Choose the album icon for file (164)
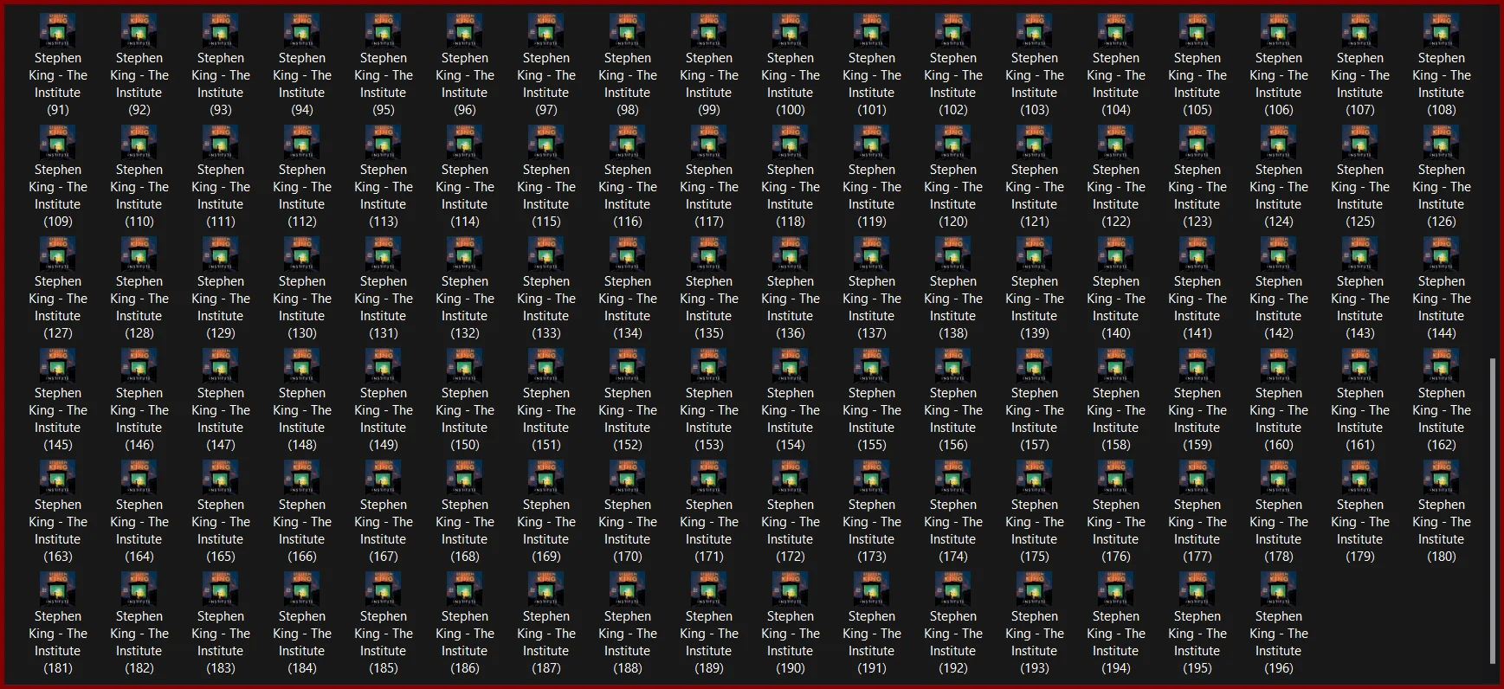This screenshot has height=689, width=1504. (x=139, y=478)
